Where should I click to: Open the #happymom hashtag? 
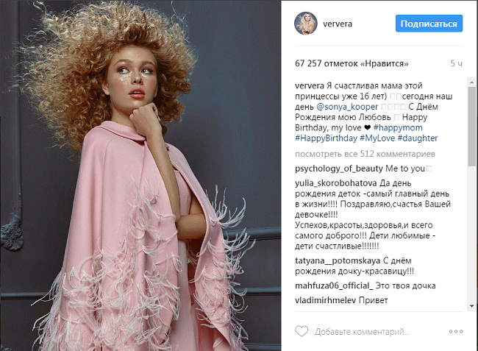[x=398, y=127]
